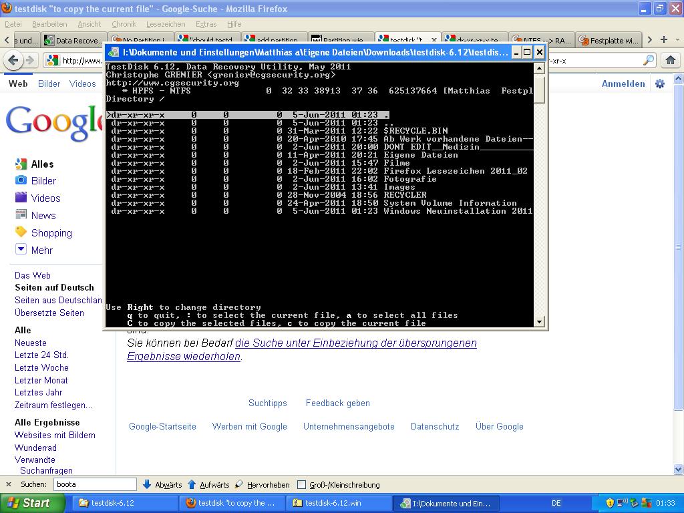
Task: Click the find bar Suchen input field
Action: pos(95,484)
